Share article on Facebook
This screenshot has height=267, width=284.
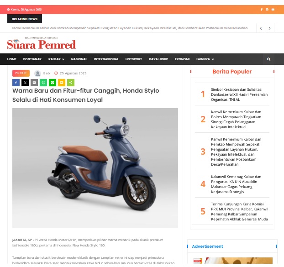(16, 83)
